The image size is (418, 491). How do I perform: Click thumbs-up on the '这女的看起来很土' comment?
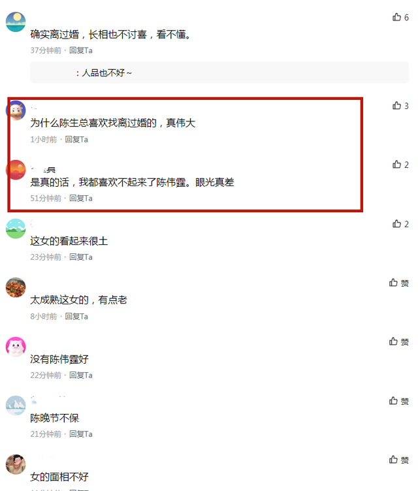coord(400,224)
